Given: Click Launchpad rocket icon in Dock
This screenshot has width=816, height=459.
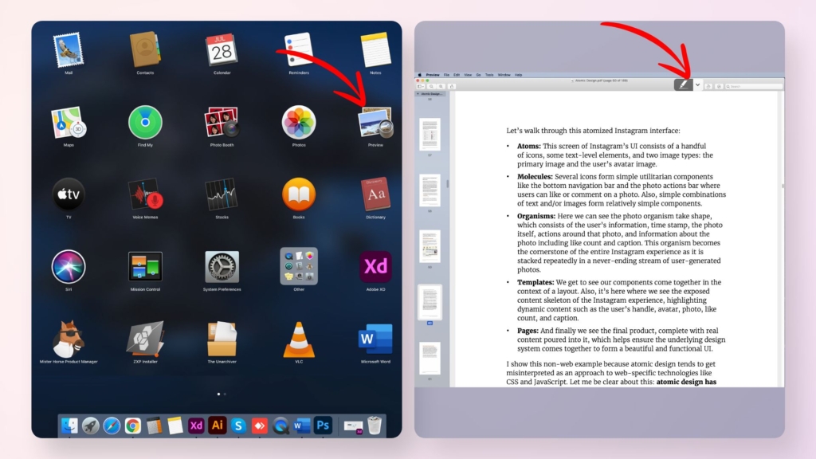Looking at the screenshot, I should click(x=91, y=426).
